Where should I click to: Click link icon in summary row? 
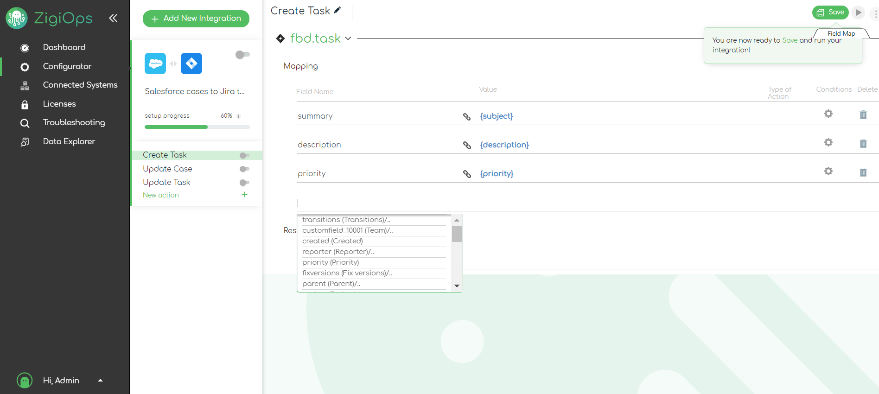467,116
